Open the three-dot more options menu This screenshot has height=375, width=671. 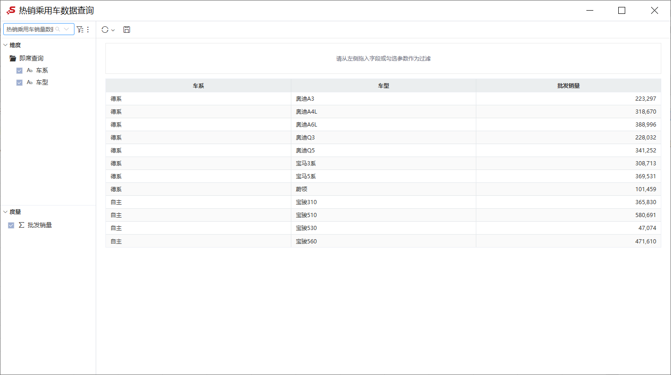88,30
